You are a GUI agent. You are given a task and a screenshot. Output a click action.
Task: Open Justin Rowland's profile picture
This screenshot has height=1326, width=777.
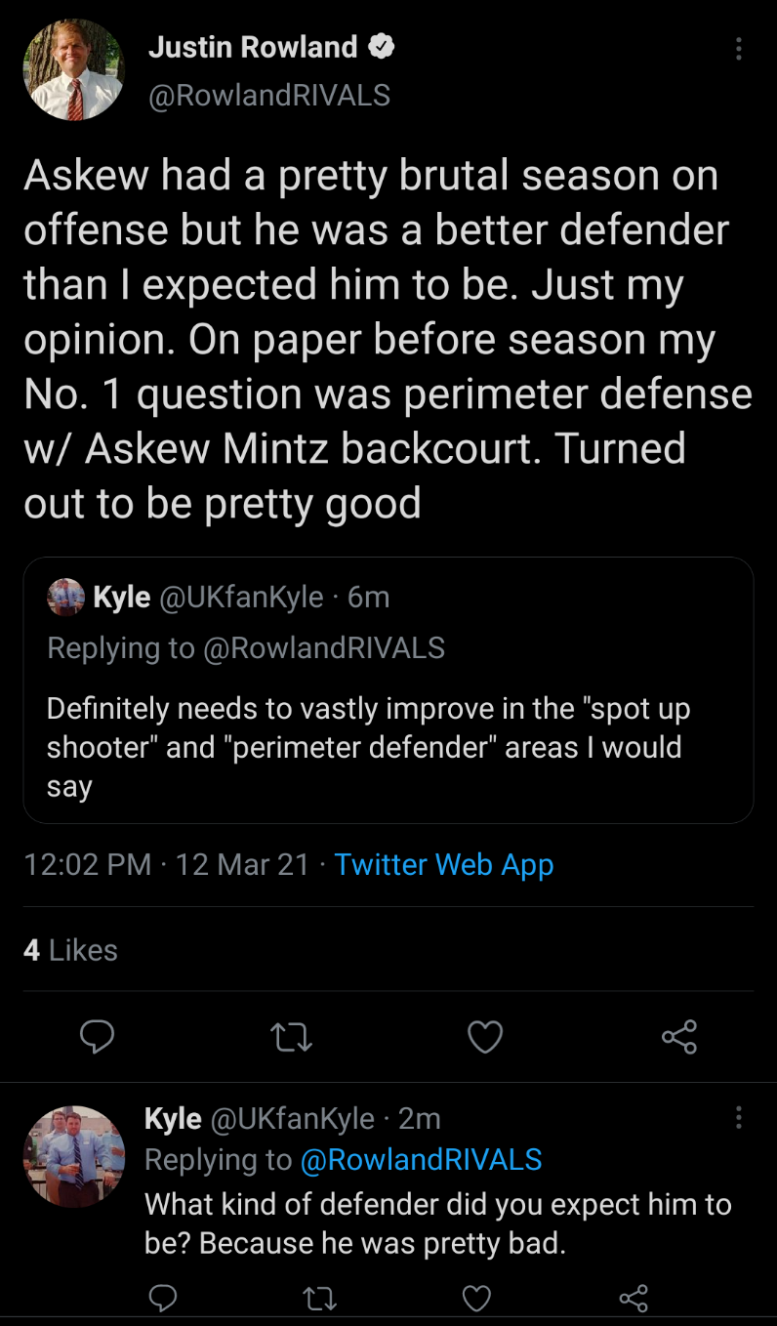74,70
